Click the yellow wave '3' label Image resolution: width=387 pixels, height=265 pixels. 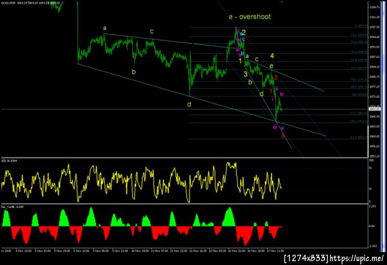coord(245,74)
